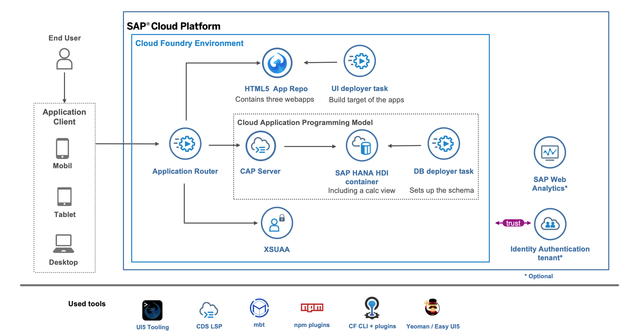Click the 'UI deployer task' label
This screenshot has height=331, width=638.
coord(360,88)
